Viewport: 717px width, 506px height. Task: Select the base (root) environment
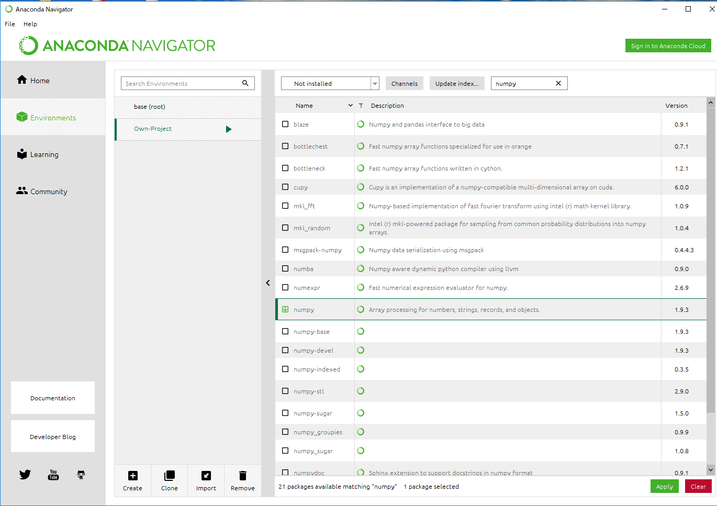pos(188,107)
